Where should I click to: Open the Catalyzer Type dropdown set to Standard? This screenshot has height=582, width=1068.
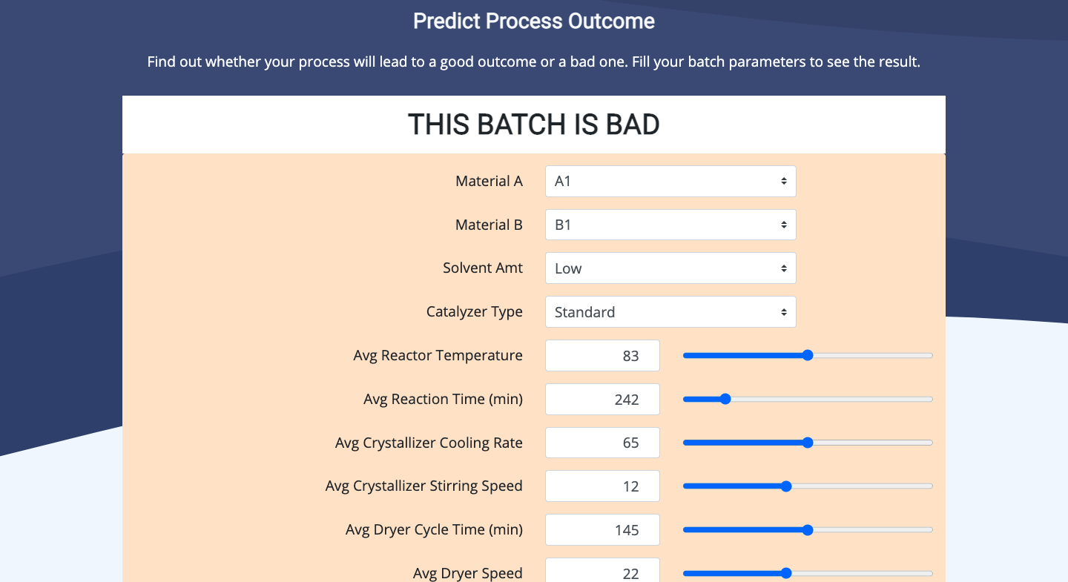(x=670, y=312)
